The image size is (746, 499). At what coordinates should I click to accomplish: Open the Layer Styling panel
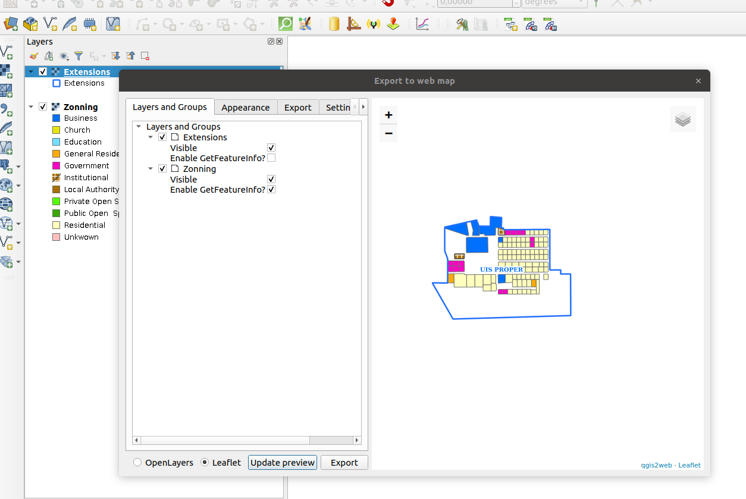coord(33,56)
